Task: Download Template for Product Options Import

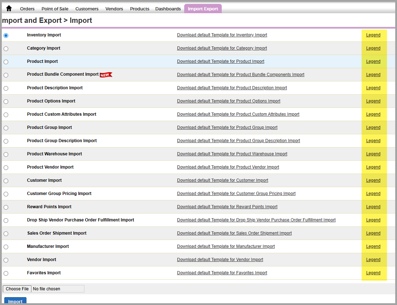Action: point(229,101)
